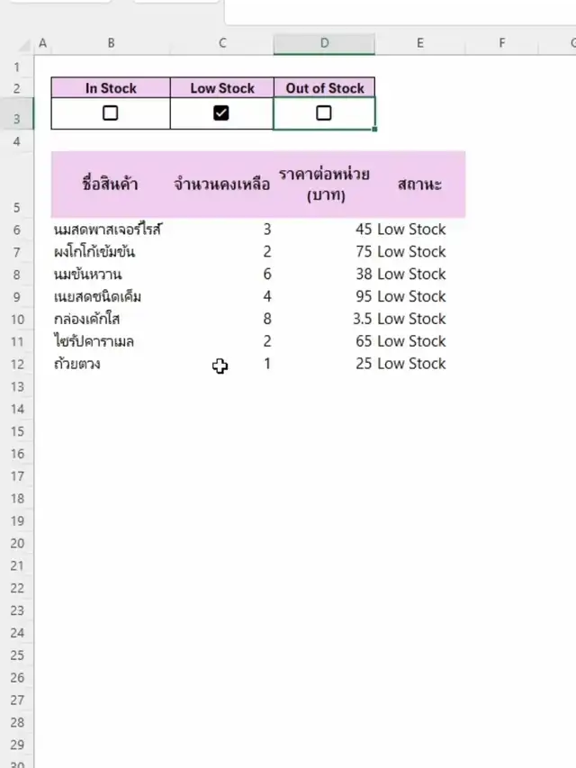The image size is (576, 768).
Task: Select column C header
Action: tap(221, 43)
